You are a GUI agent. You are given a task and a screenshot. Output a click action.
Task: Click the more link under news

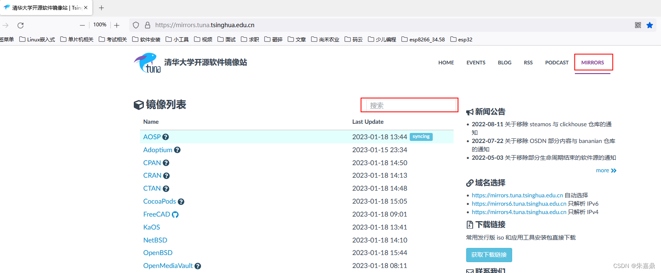click(x=606, y=171)
